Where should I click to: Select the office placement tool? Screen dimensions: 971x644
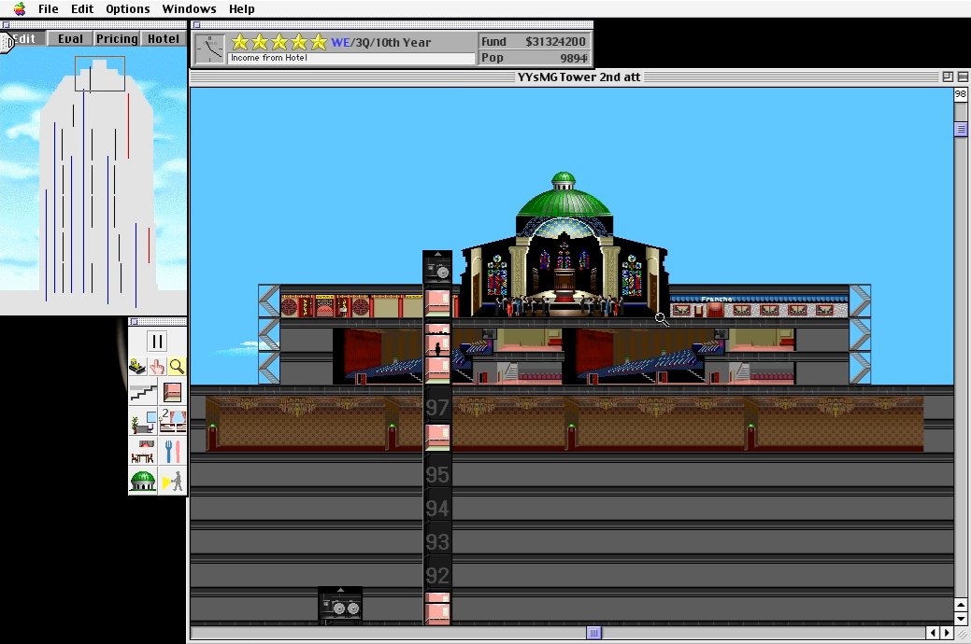point(141,421)
